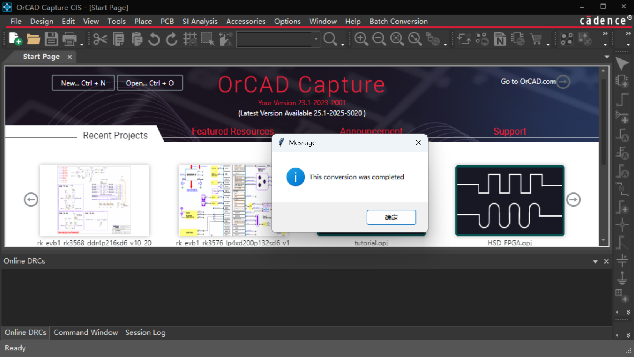
Task: Run annotate icon in toolbar
Action: 464,39
